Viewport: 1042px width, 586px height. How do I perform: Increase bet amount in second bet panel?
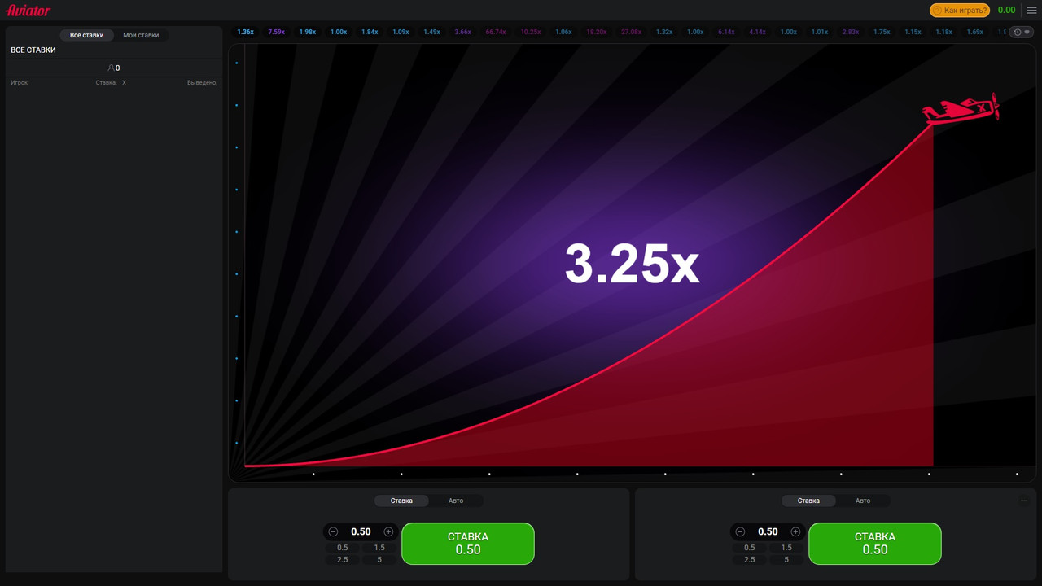point(795,531)
